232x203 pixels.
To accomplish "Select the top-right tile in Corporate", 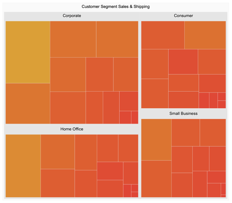I will click(117, 39).
